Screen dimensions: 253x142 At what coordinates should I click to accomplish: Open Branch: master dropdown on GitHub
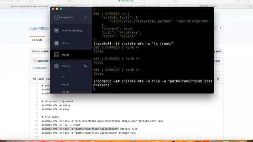tap(40, 51)
